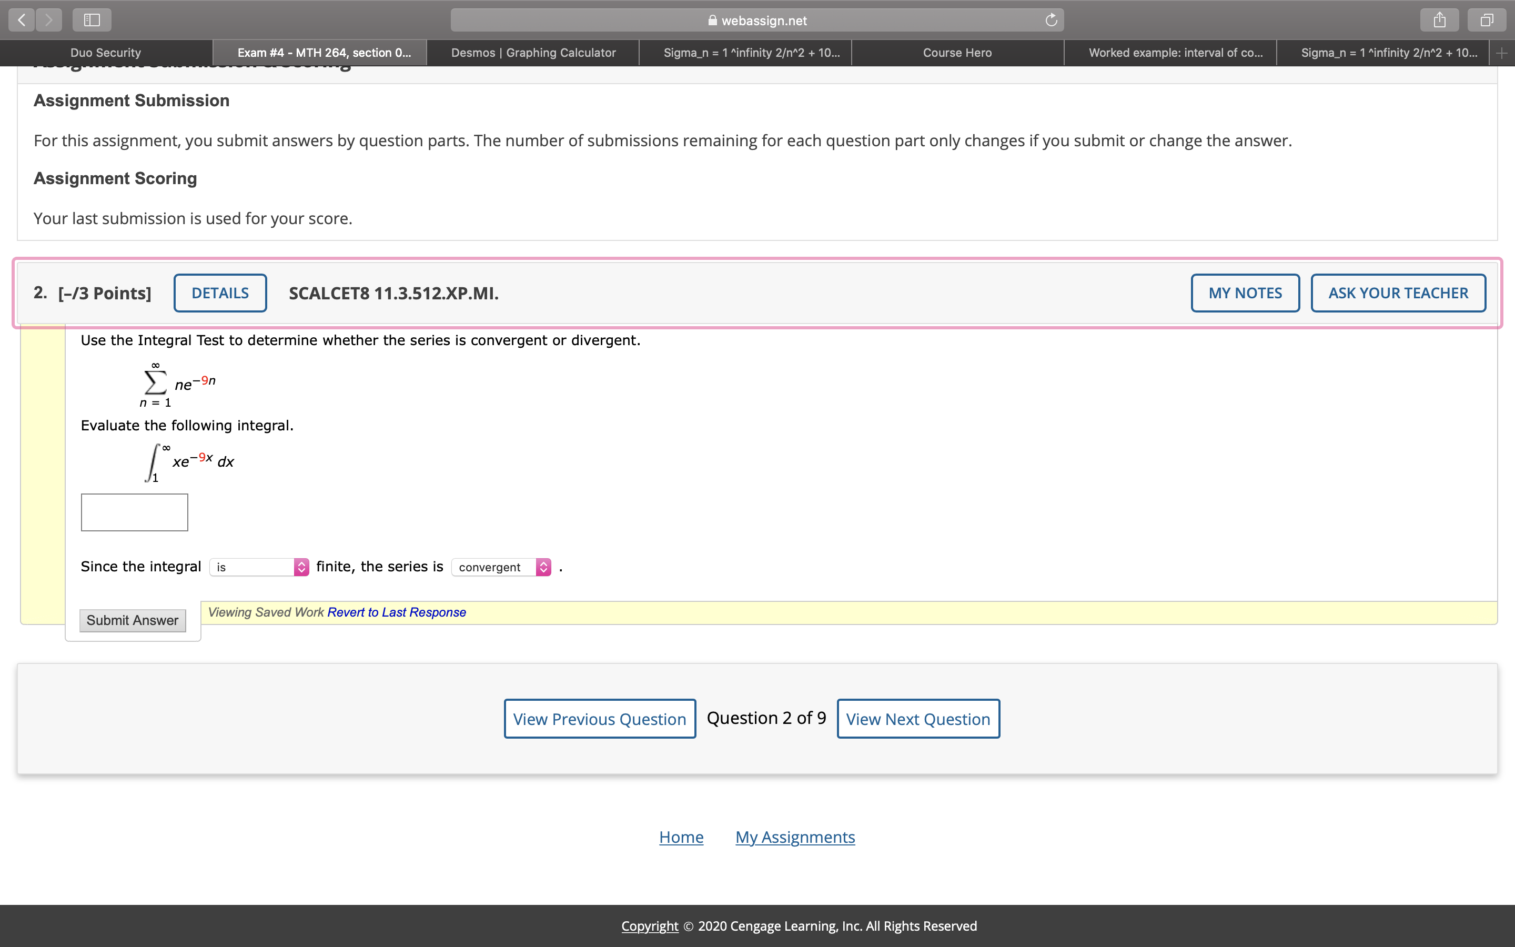The image size is (1515, 947).
Task: Toggle the Safari sidebar
Action: 92,19
